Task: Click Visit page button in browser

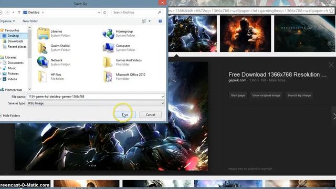Action: point(238,96)
